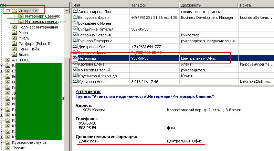Image resolution: width=274 pixels, height=151 pixels.
Task: Collapse the Интермарк group node
Action: 8,11
